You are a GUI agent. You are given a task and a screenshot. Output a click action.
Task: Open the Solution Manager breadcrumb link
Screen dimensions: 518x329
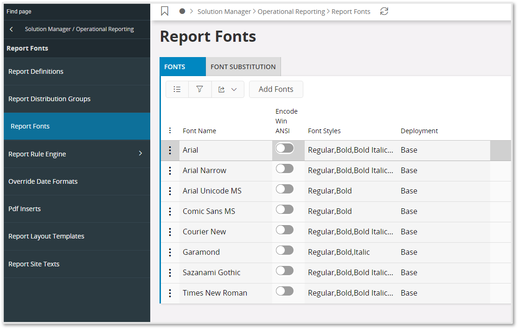pyautogui.click(x=224, y=11)
